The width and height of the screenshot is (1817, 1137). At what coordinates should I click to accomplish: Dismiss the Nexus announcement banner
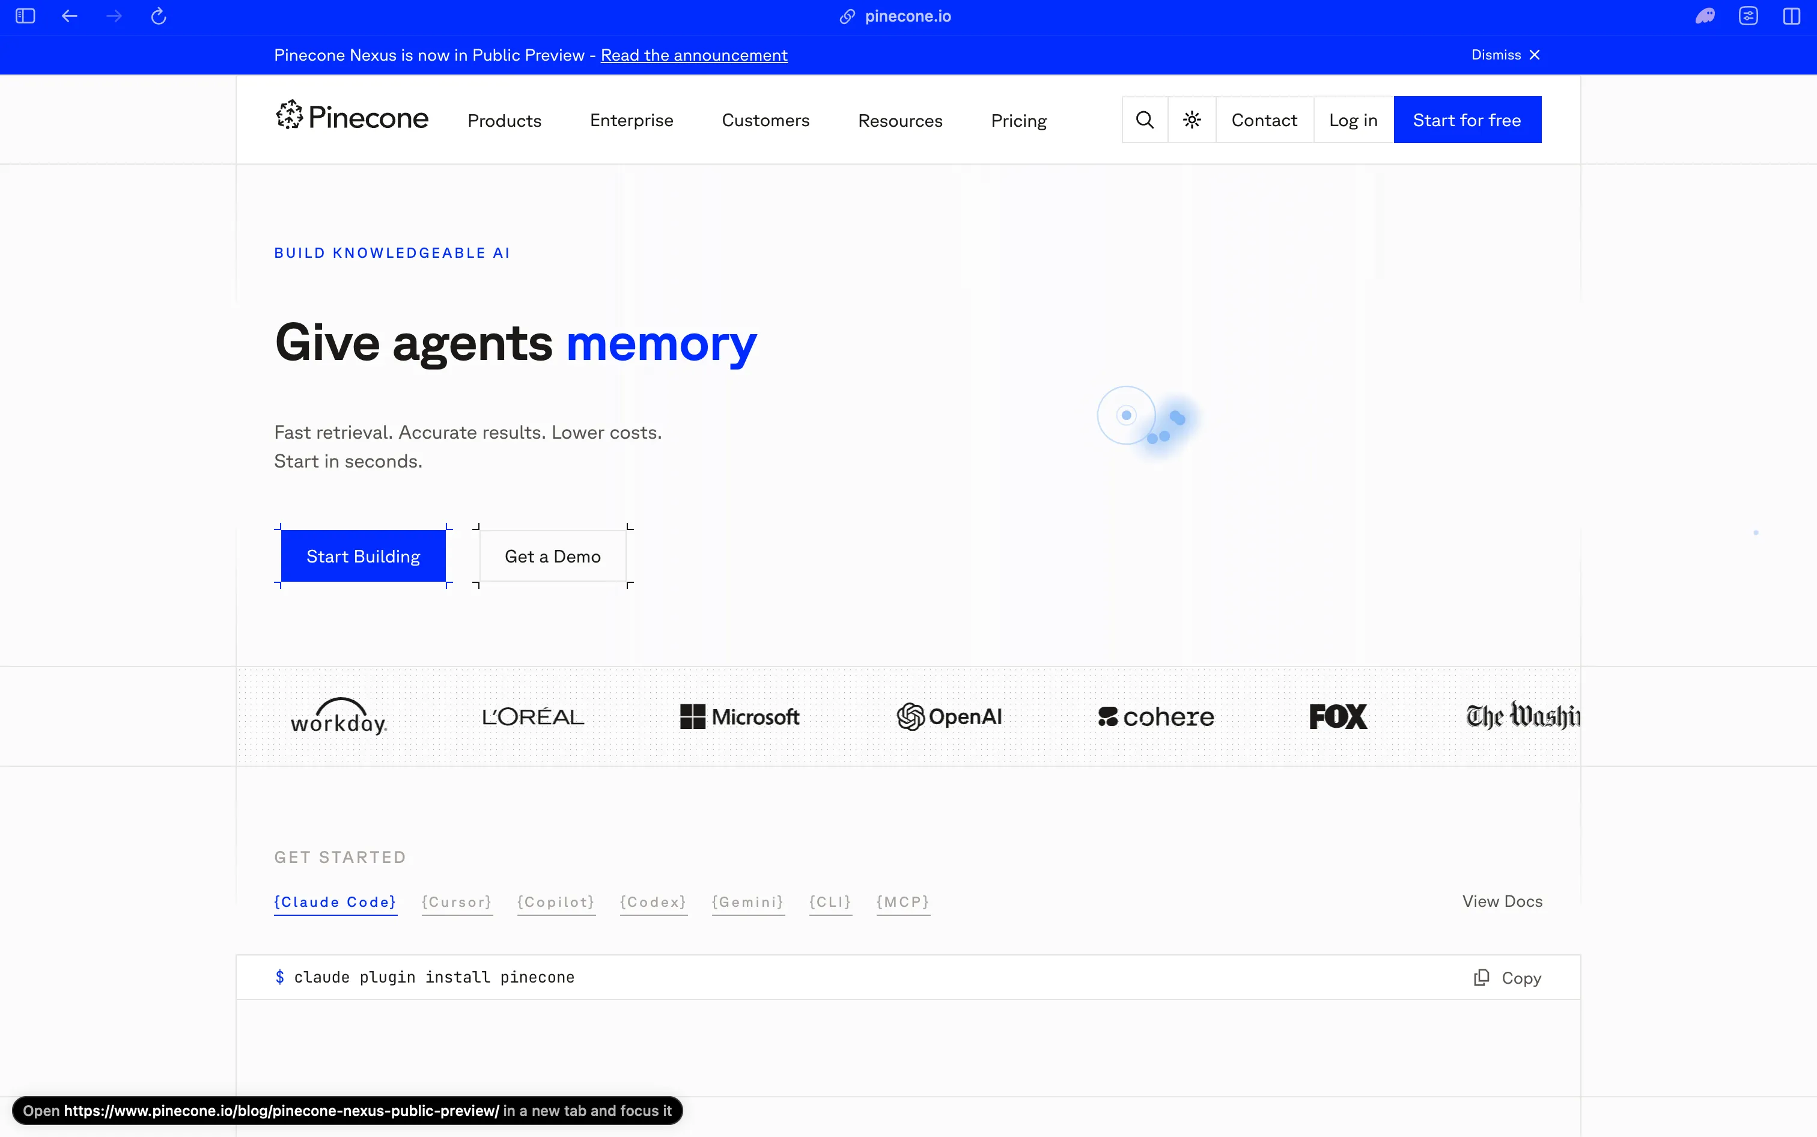(1506, 55)
